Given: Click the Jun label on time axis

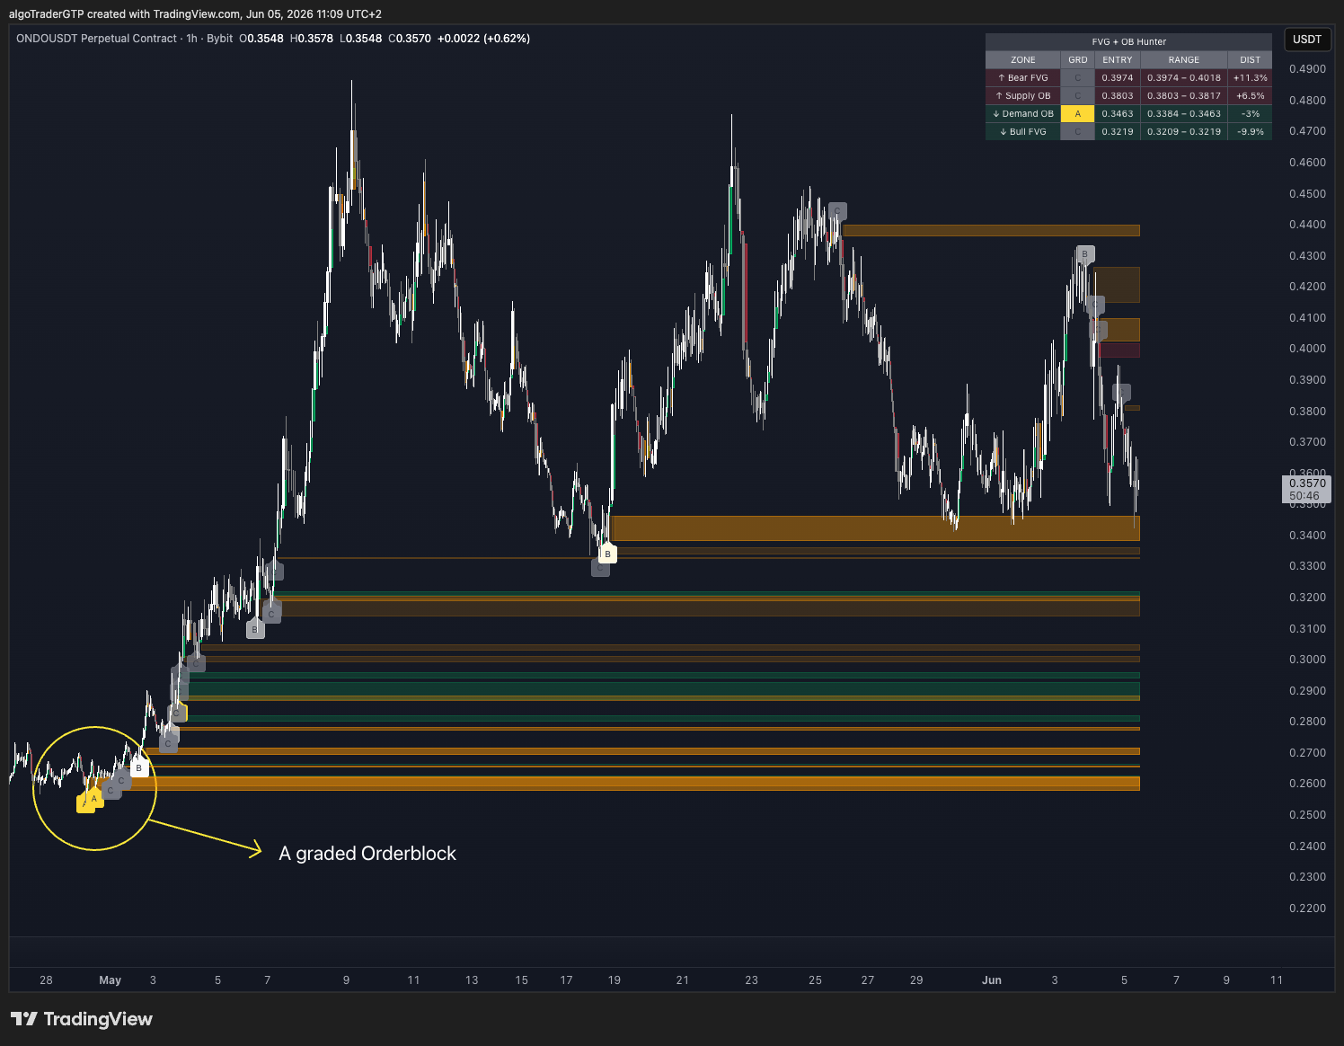Looking at the screenshot, I should pyautogui.click(x=992, y=980).
